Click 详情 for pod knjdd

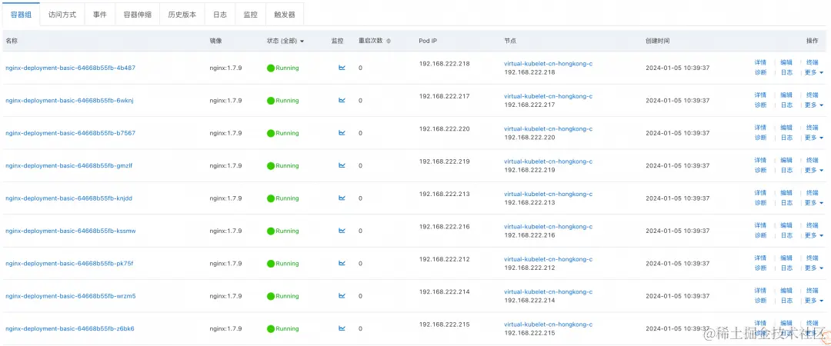click(760, 193)
